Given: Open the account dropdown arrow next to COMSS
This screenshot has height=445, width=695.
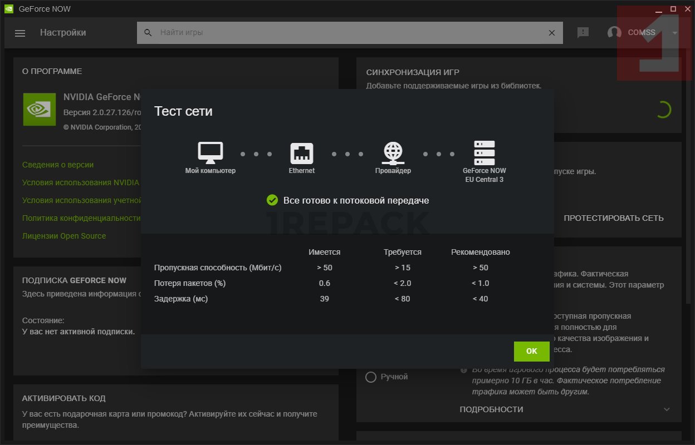Looking at the screenshot, I should click(x=675, y=33).
